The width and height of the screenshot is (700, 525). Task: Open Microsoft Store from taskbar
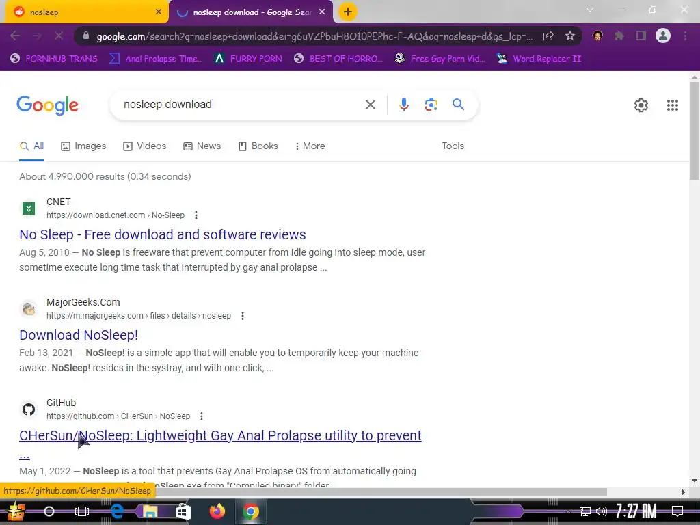pos(183,511)
